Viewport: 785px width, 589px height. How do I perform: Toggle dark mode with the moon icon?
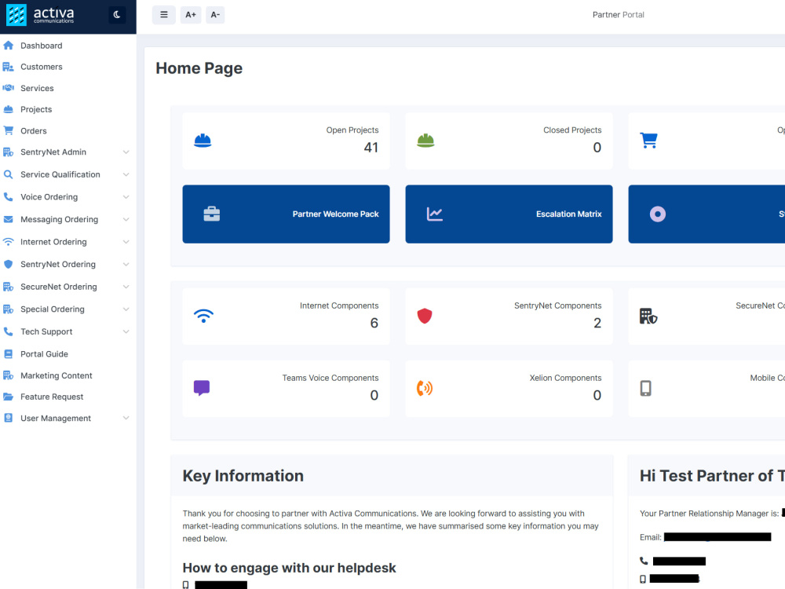(x=117, y=14)
